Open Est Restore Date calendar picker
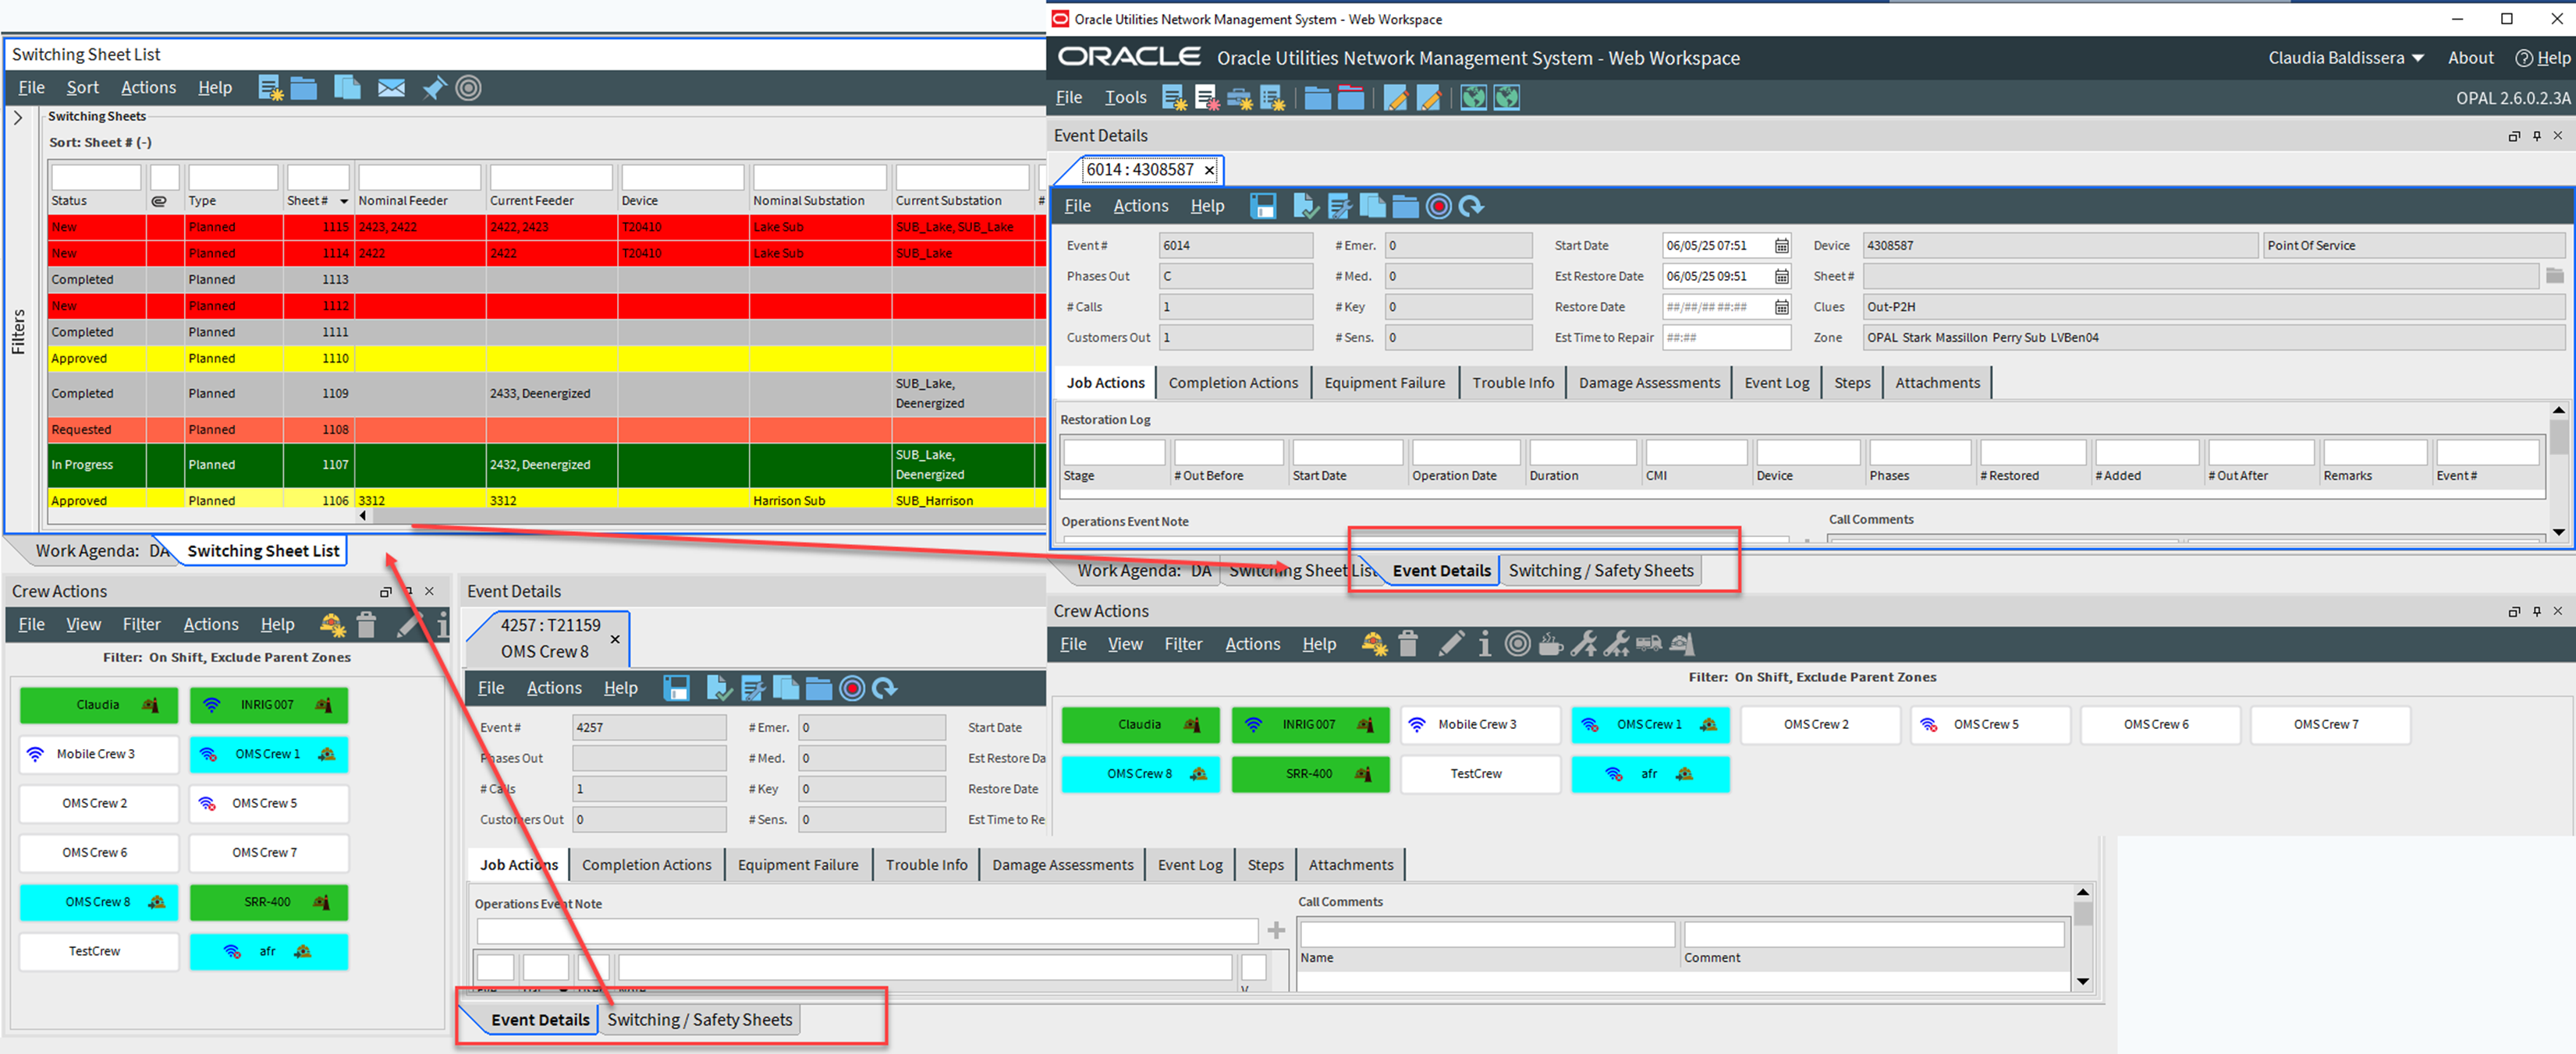This screenshot has height=1054, width=2576. pos(1781,277)
